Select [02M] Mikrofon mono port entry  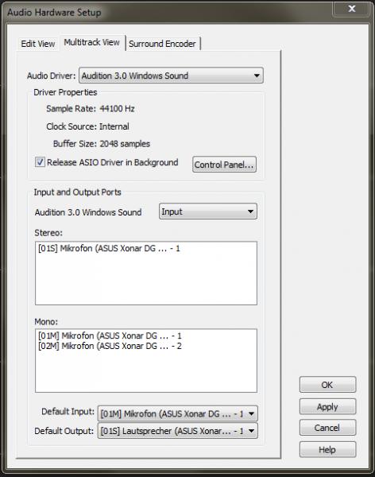click(x=110, y=346)
